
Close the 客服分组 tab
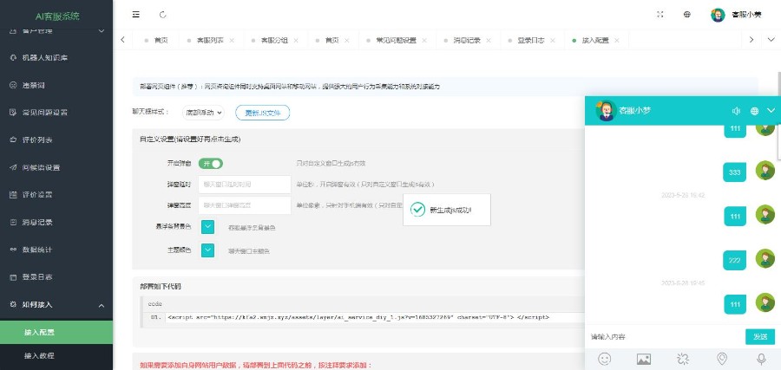pyautogui.click(x=296, y=40)
